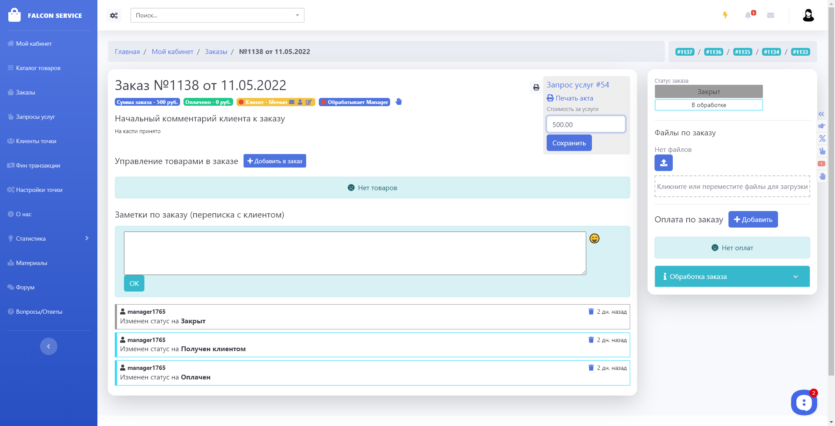Click the service cost input field

(586, 124)
